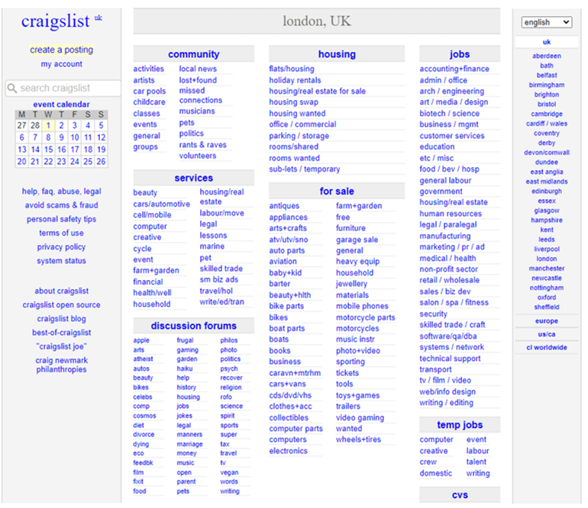
Task: Collapse the uk region list
Action: coord(546,42)
